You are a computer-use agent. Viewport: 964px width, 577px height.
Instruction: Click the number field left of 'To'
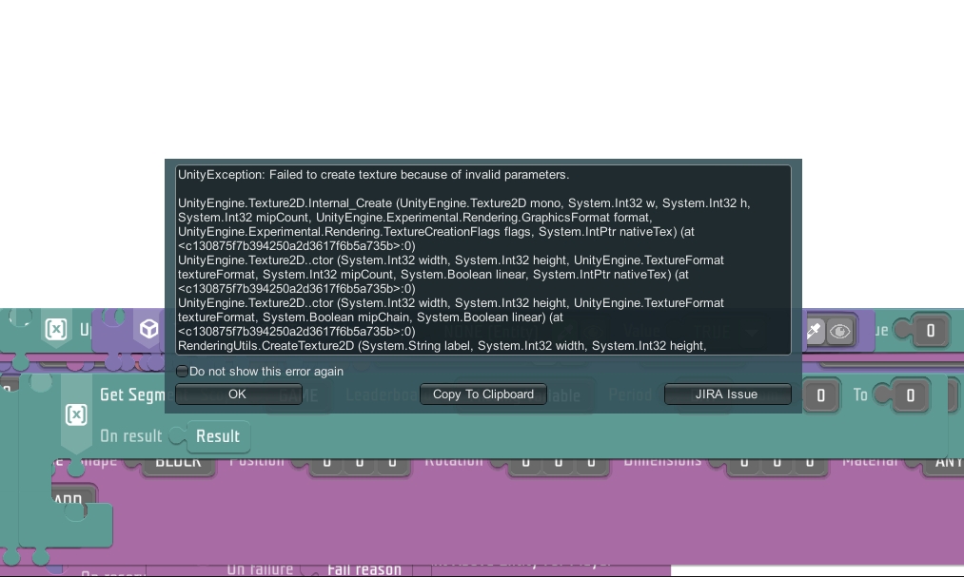click(x=820, y=394)
